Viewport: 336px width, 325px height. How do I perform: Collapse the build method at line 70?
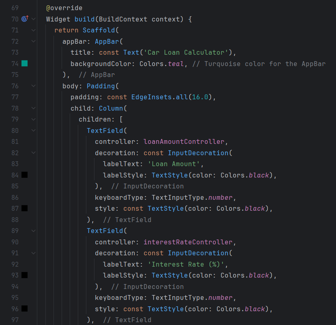click(x=34, y=19)
